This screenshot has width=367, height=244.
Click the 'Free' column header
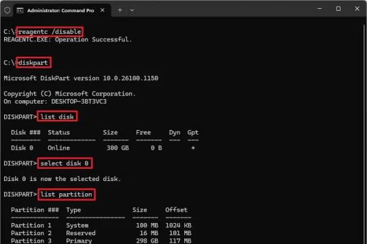pos(143,132)
